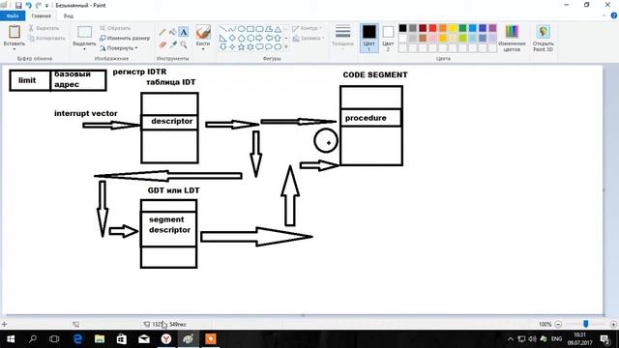The image size is (619, 348).
Task: Open notification center in system tray
Action: [x=604, y=339]
